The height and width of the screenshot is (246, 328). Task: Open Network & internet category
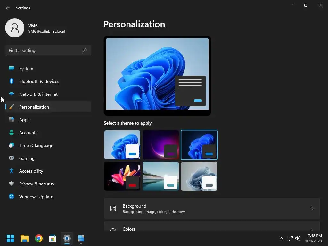(x=48, y=94)
